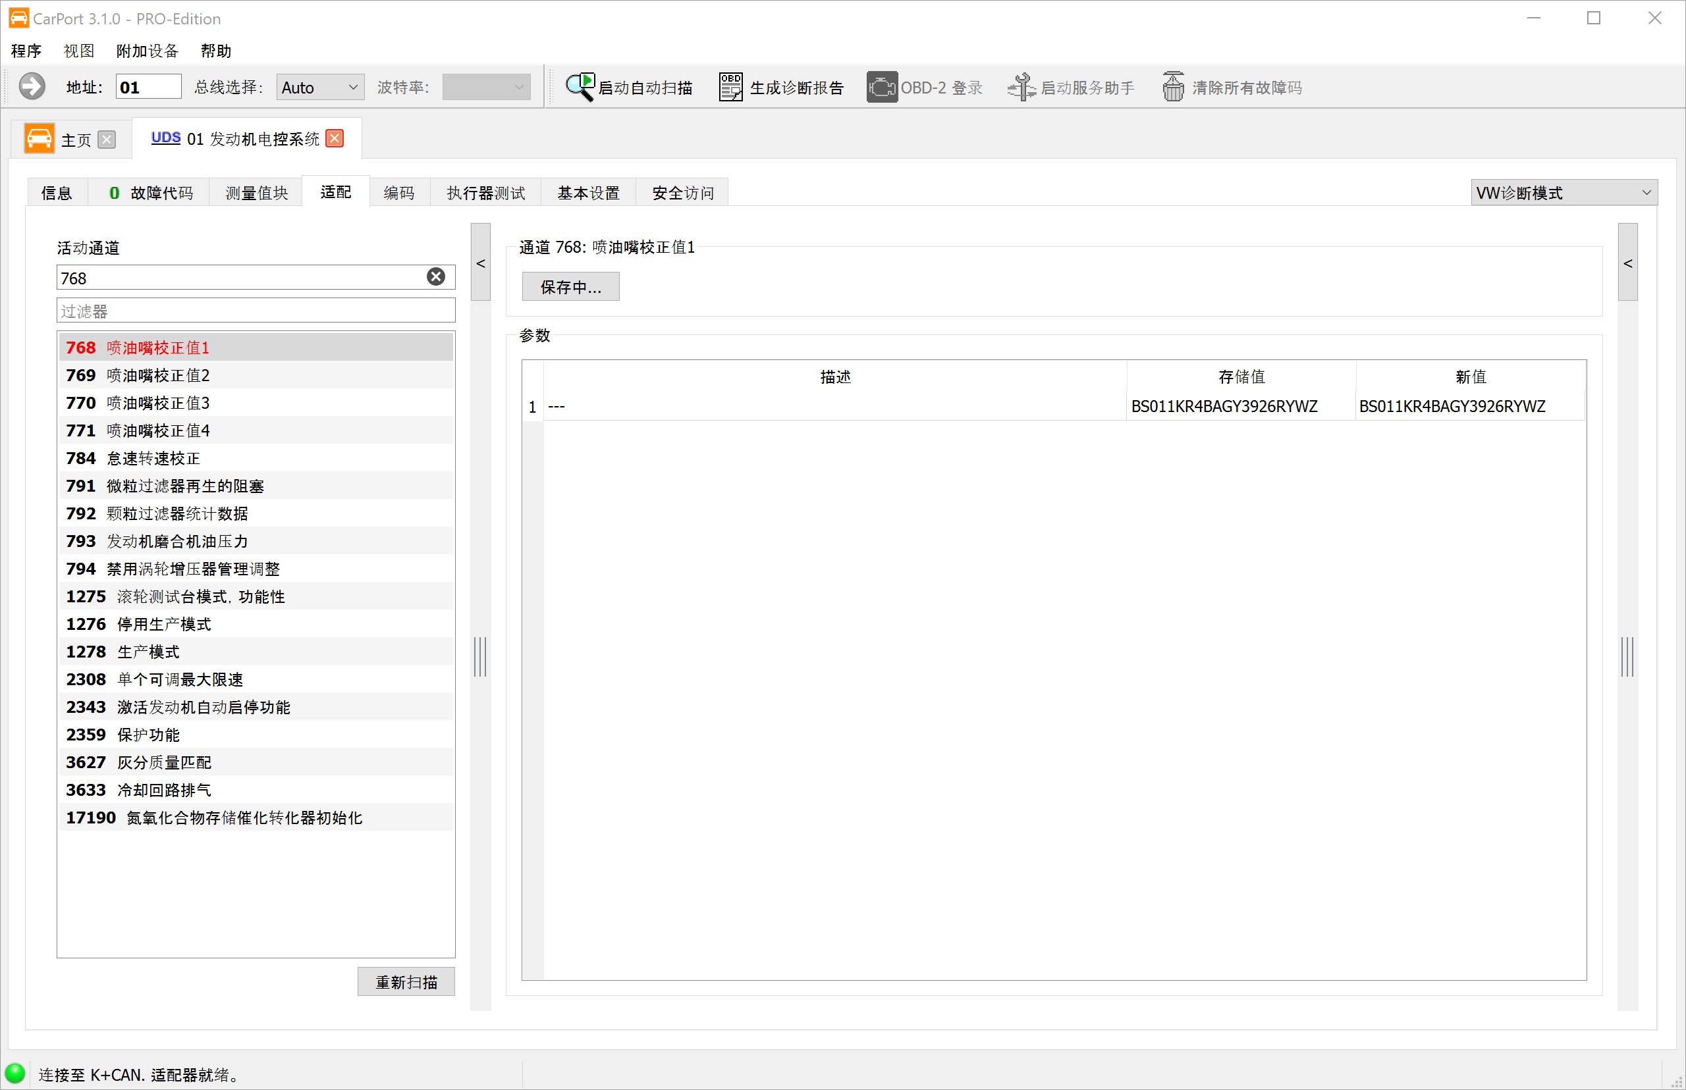The height and width of the screenshot is (1090, 1686).
Task: Open the VW诊断模式 dropdown
Action: 1564,192
